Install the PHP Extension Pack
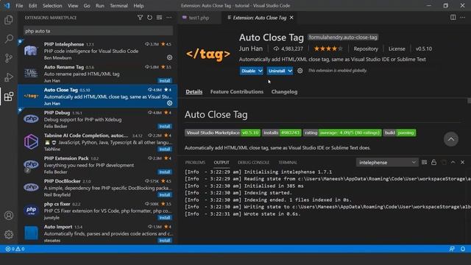The height and width of the screenshot is (265, 471). 165,172
